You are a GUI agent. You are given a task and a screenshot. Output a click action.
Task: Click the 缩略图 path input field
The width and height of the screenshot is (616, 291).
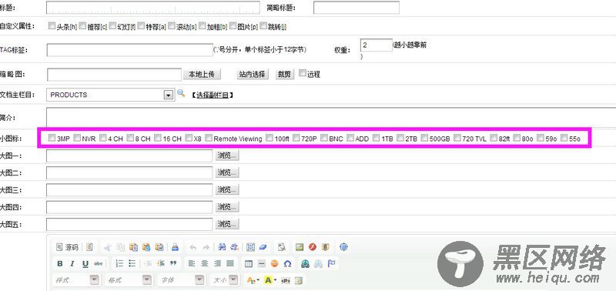[x=114, y=75]
